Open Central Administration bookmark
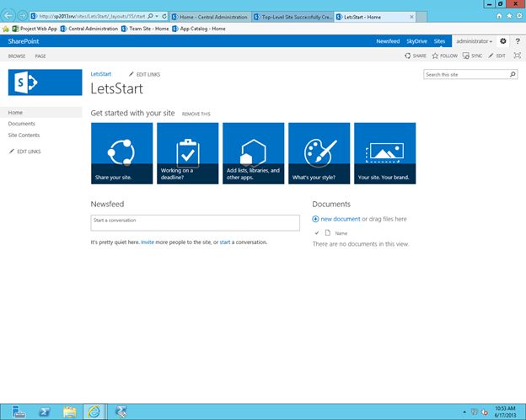526x420 pixels. tap(89, 29)
